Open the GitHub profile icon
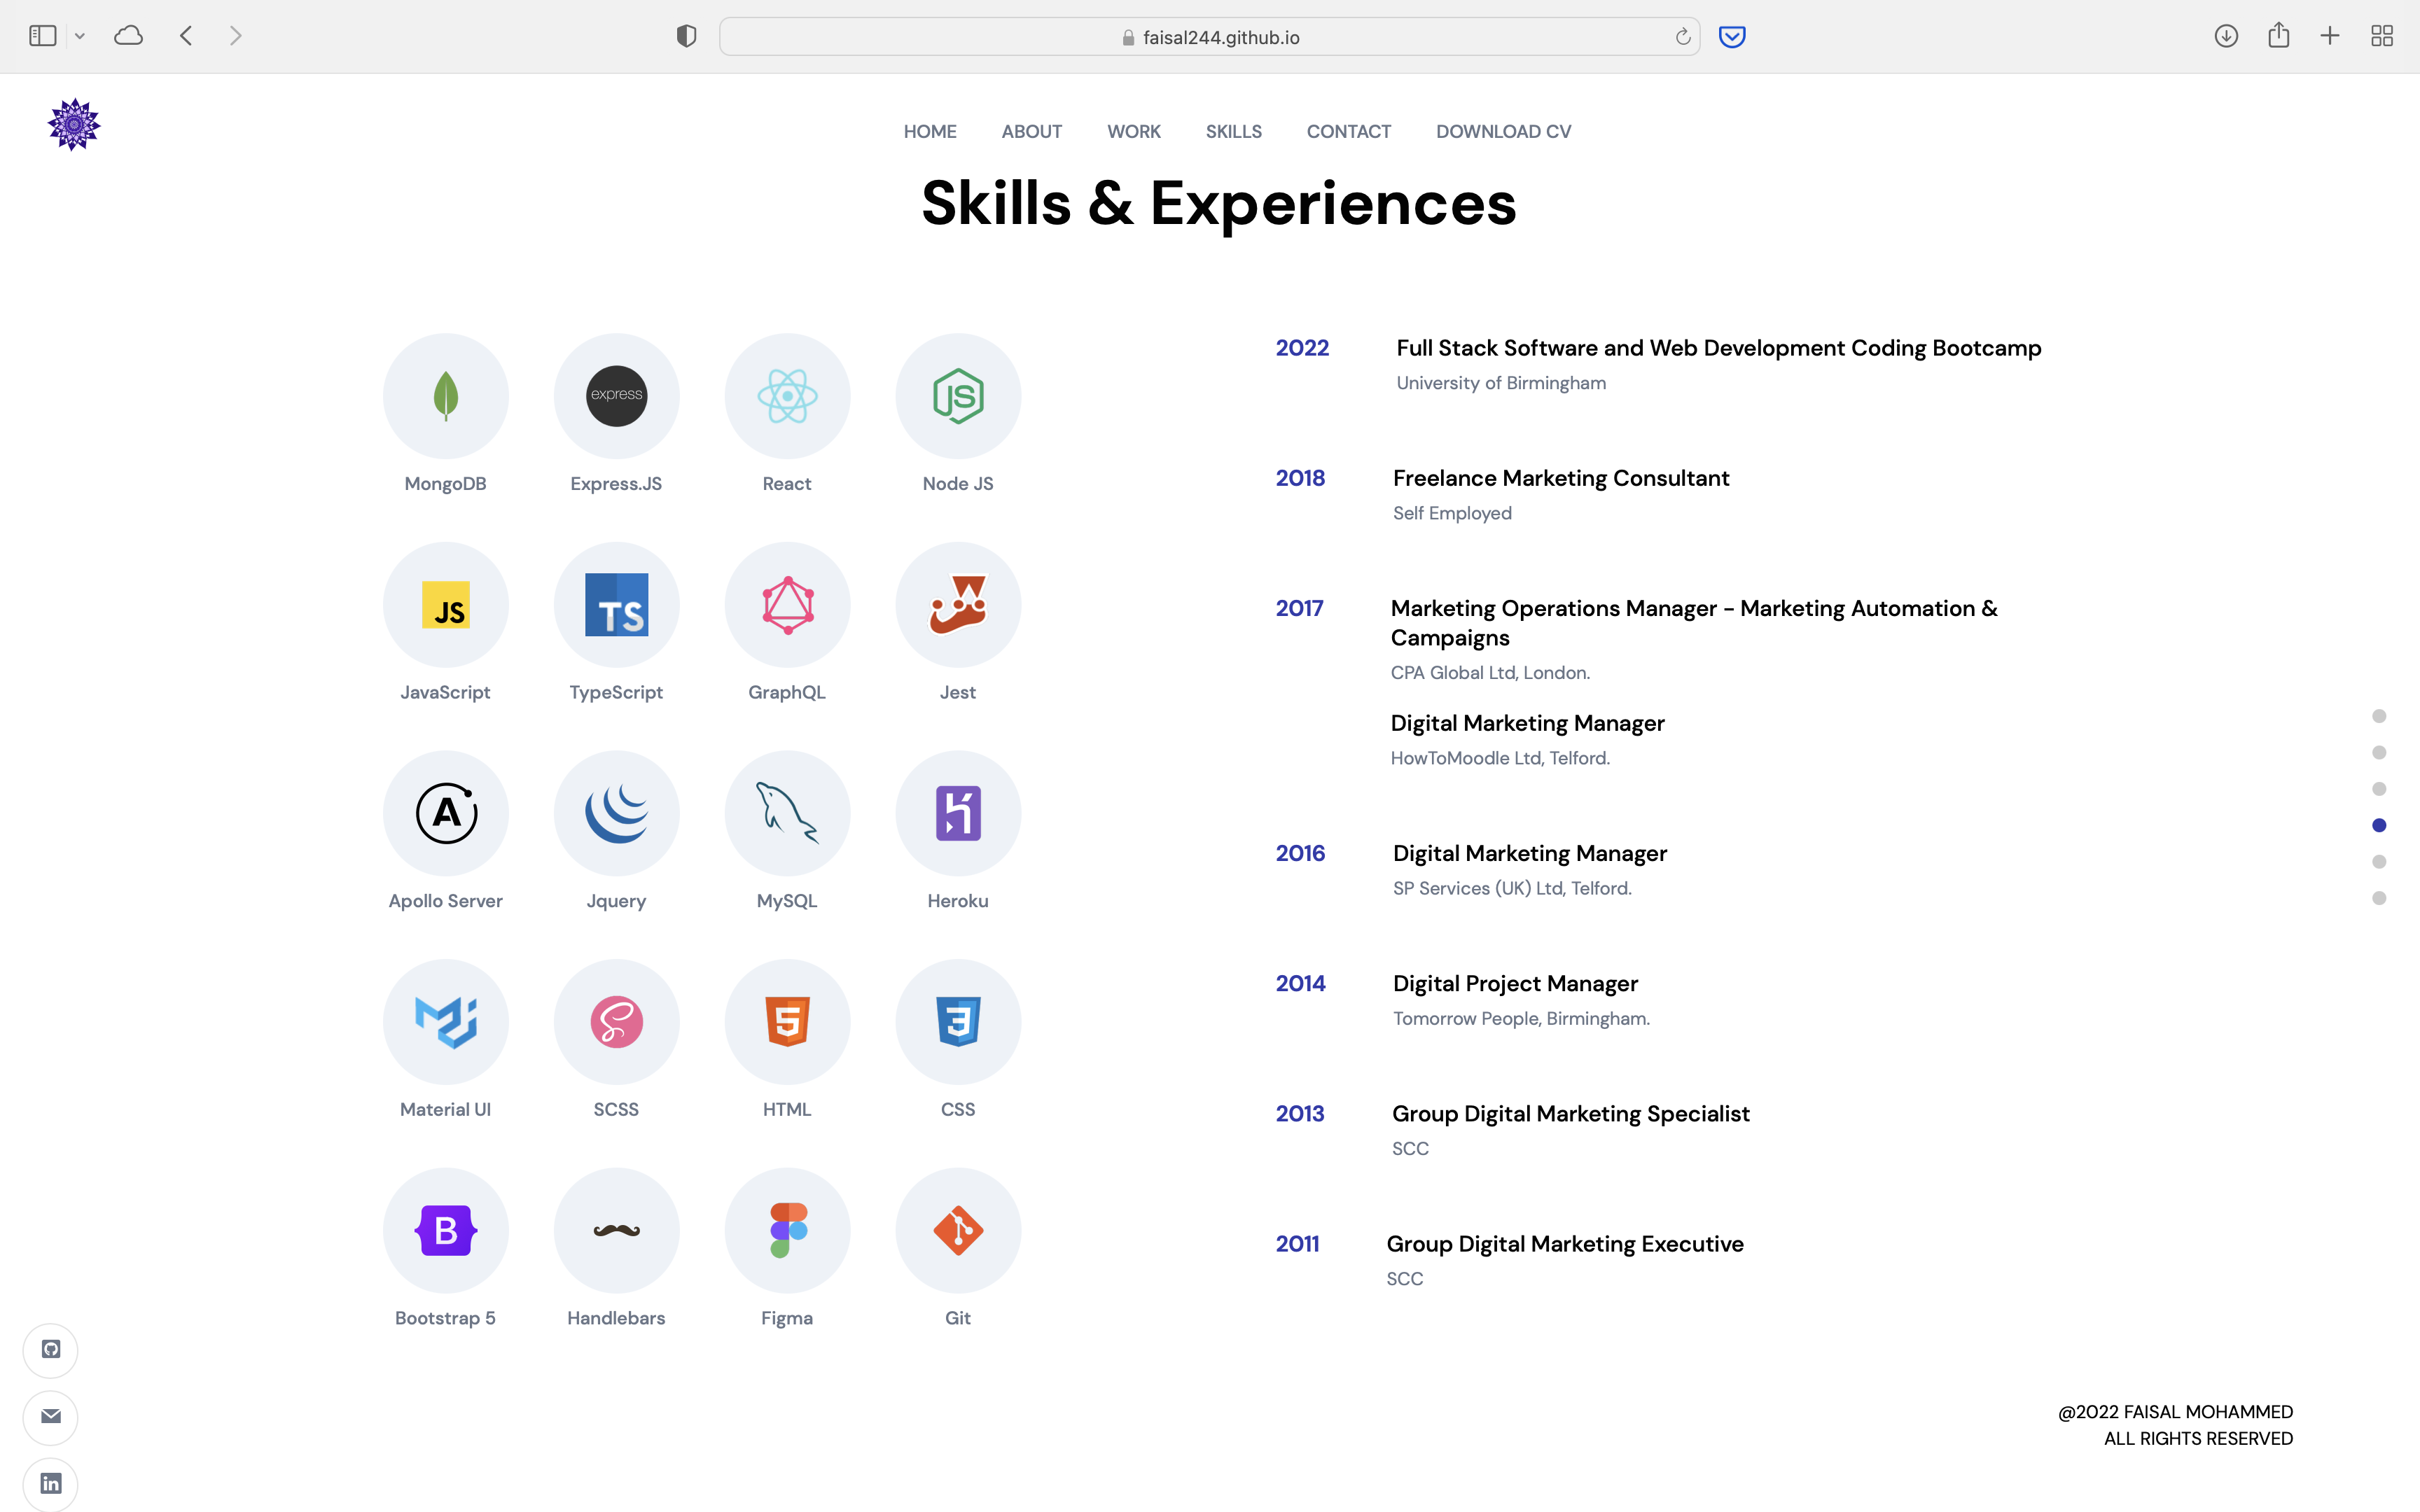This screenshot has height=1512, width=2420. [x=50, y=1349]
